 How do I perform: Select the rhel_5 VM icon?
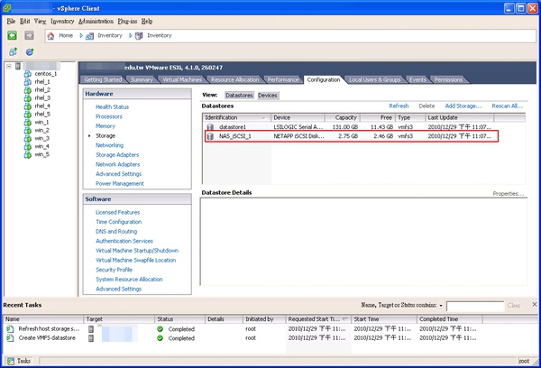point(28,115)
